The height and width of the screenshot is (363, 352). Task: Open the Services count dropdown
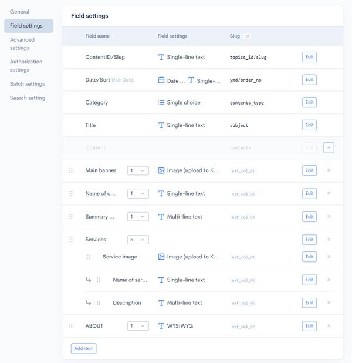click(138, 240)
